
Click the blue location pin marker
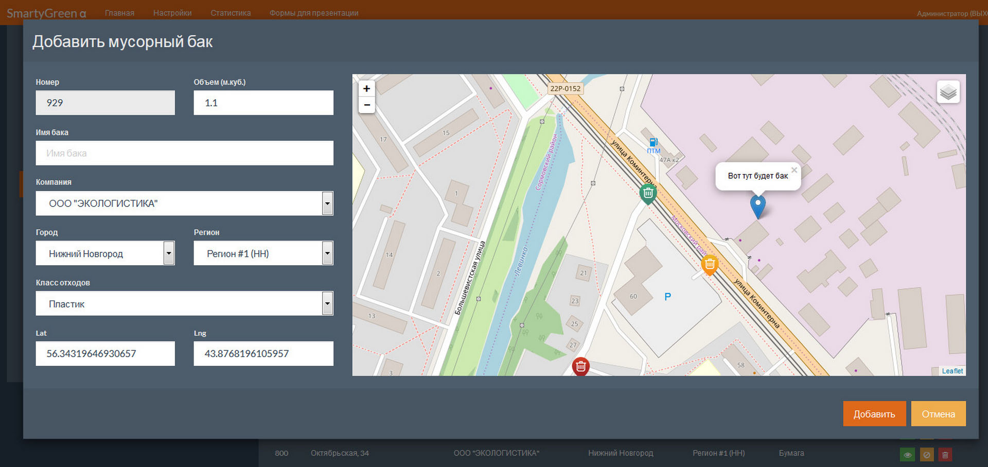point(757,206)
